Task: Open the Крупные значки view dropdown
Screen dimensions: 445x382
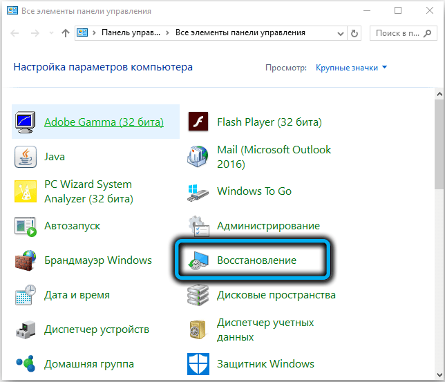Action: pyautogui.click(x=351, y=68)
